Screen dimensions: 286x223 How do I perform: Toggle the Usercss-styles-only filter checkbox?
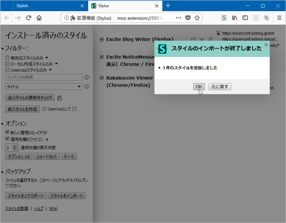(7, 70)
